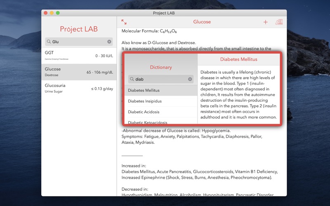Viewport: 330px width, 206px height.
Task: Click the ≤ 0.13 g/day value
Action: 102,89
